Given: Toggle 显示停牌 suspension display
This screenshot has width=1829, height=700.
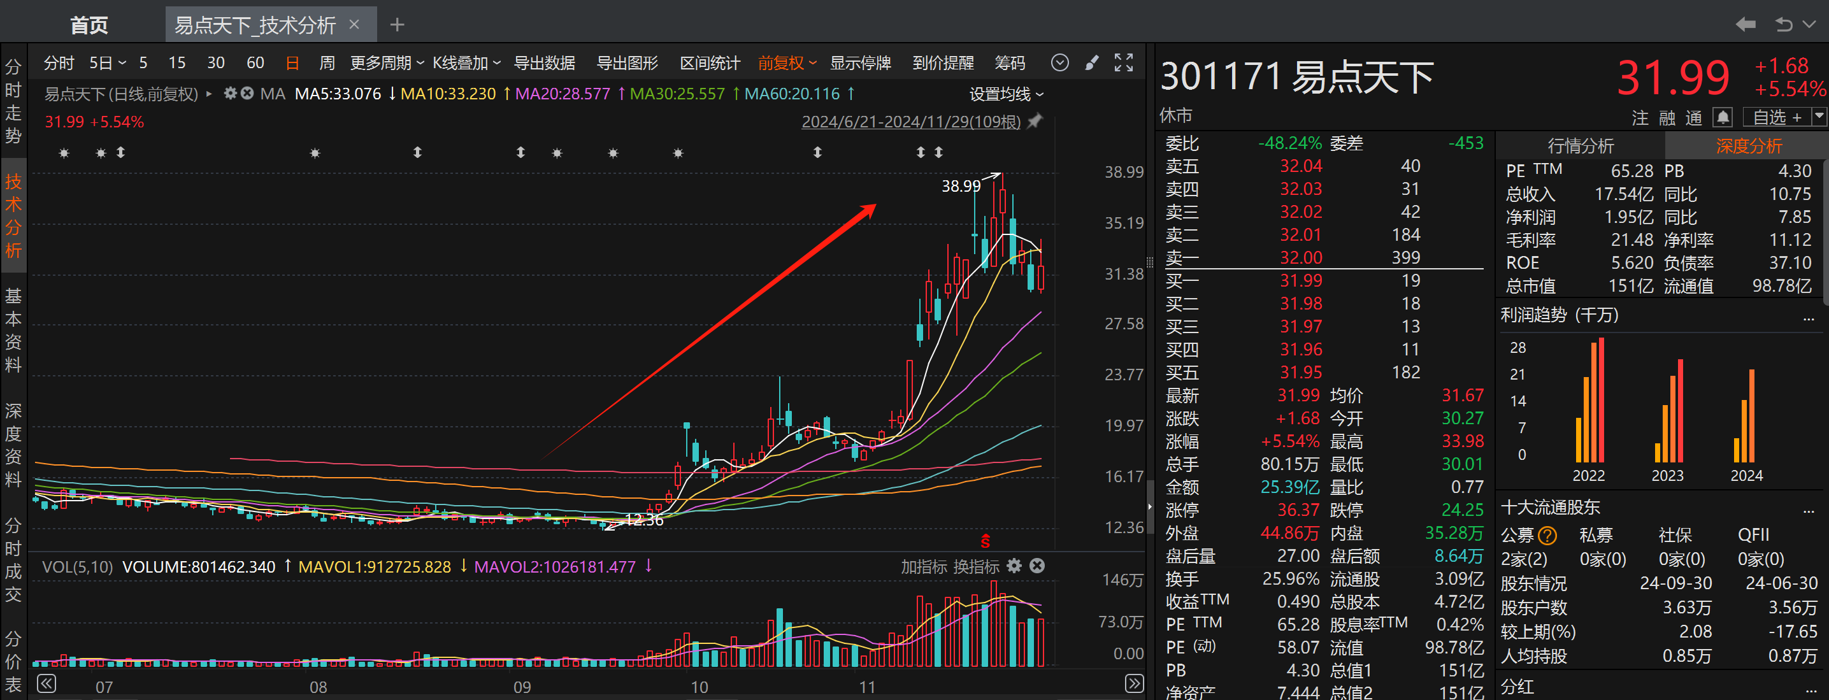Looking at the screenshot, I should click(x=860, y=63).
